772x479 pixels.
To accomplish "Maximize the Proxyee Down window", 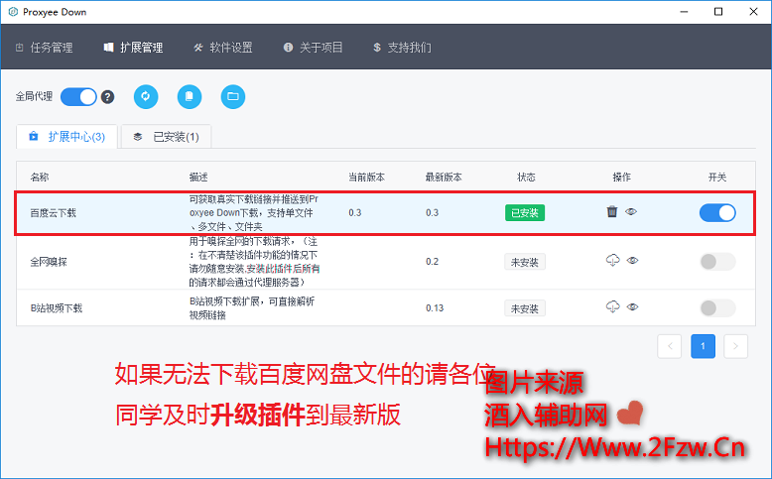I will pos(718,12).
